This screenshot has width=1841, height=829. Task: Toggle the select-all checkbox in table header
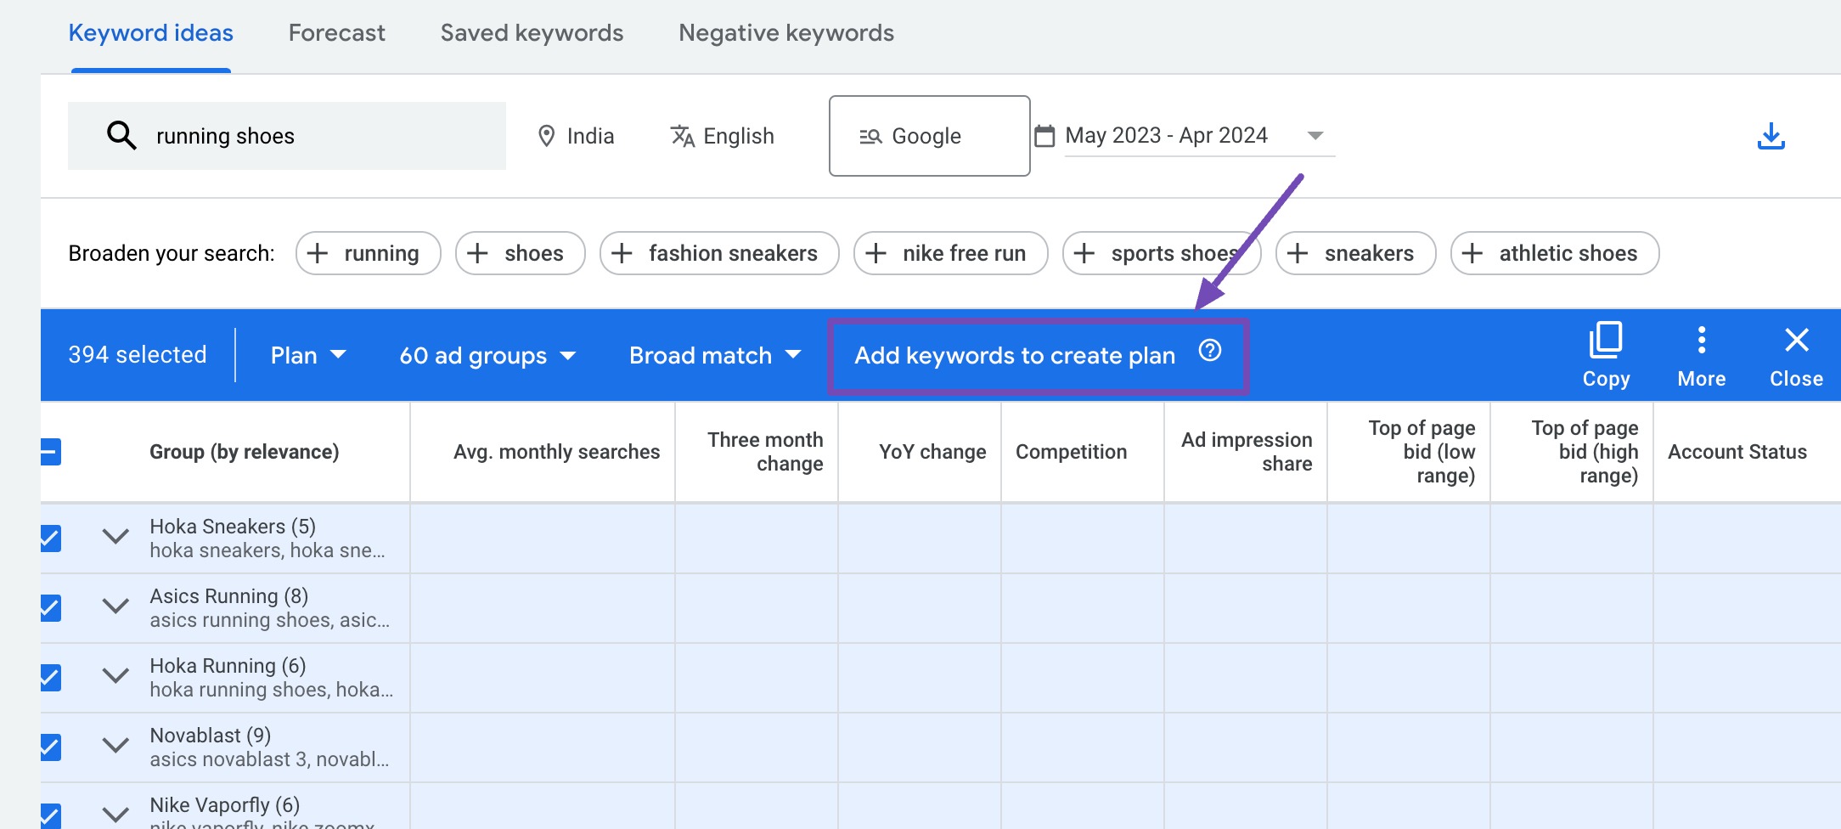pyautogui.click(x=50, y=452)
